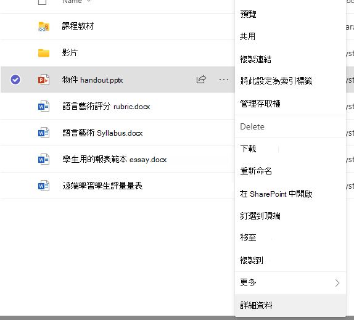Open the file 學生用的報表範本 essay.docx
Image resolution: width=354 pixels, height=320 pixels.
[115, 160]
